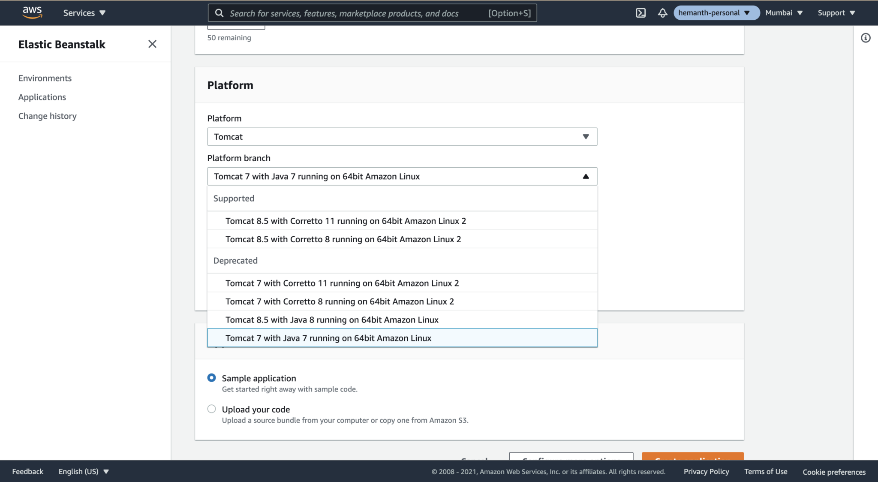This screenshot has height=482, width=878.
Task: Click the search magnifier icon
Action: click(x=219, y=13)
